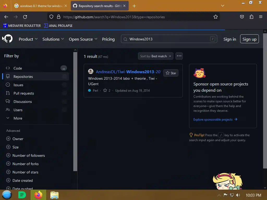Expand the Product menu

click(x=28, y=39)
